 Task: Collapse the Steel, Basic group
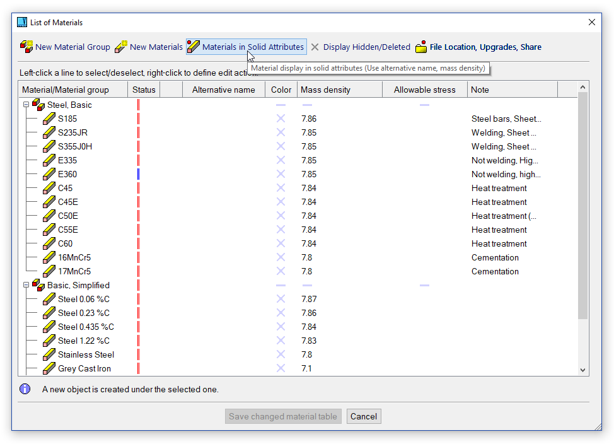point(26,105)
